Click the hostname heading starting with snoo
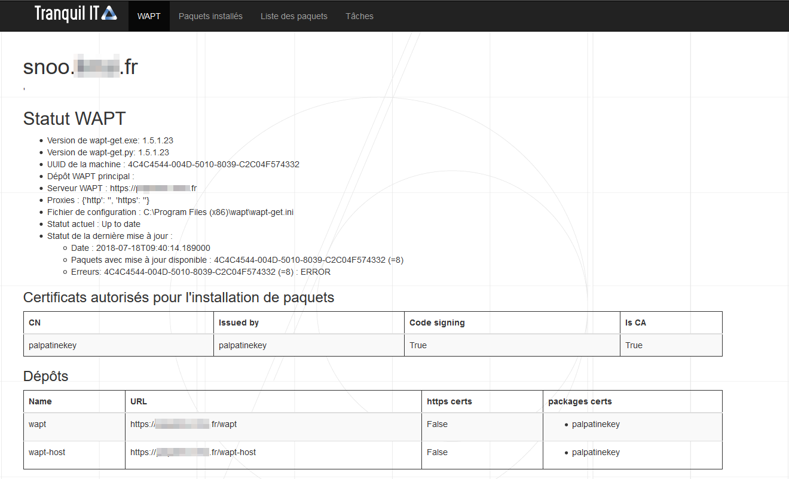This screenshot has width=789, height=479. 81,67
